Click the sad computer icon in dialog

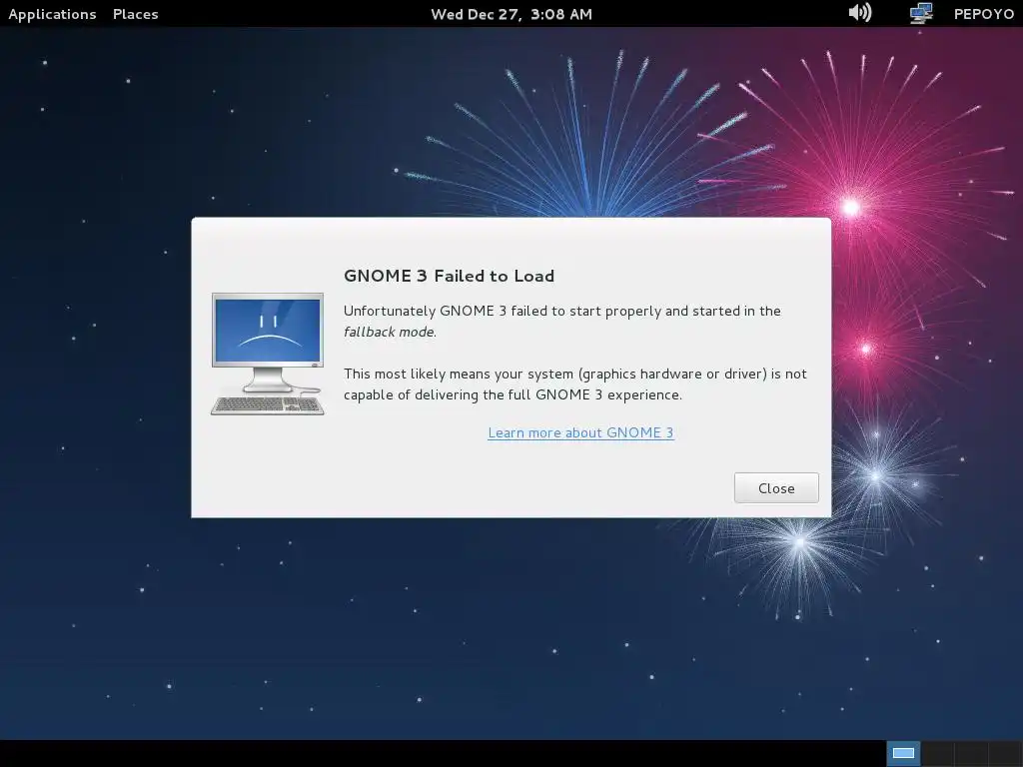(268, 354)
